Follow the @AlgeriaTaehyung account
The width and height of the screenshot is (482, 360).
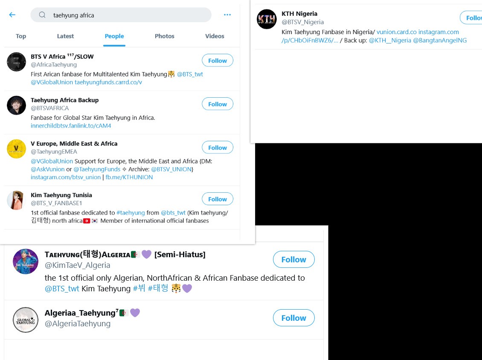click(x=293, y=318)
